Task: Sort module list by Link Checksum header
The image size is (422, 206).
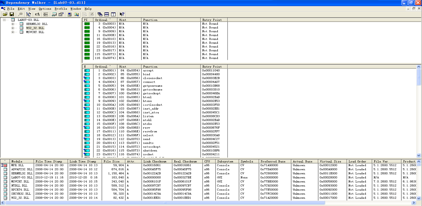Action: pos(157,161)
